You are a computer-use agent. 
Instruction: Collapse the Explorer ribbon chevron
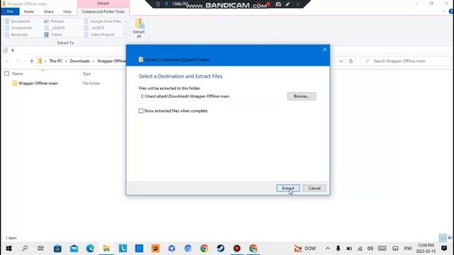[444, 11]
